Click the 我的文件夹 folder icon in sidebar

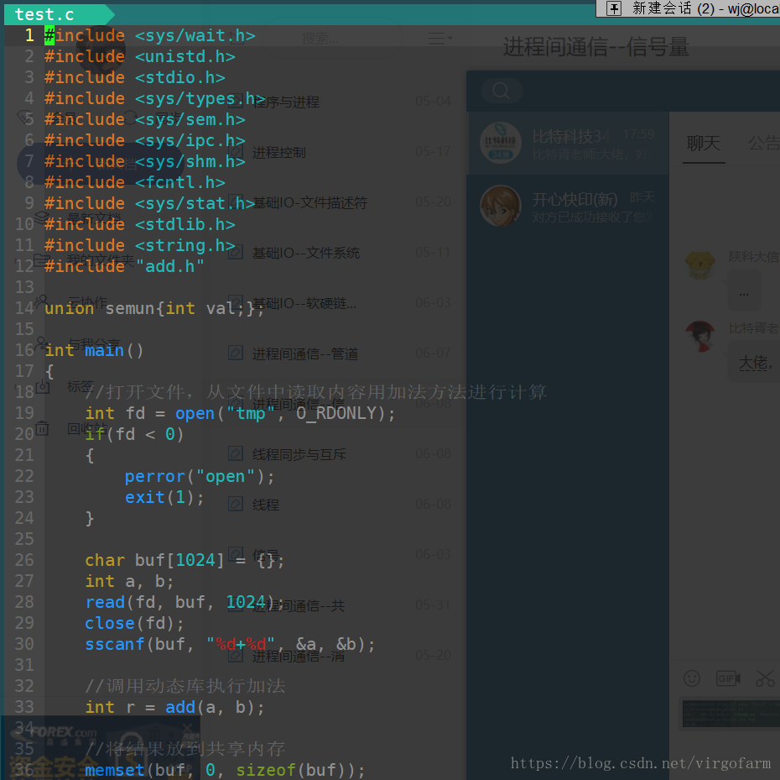click(x=42, y=259)
